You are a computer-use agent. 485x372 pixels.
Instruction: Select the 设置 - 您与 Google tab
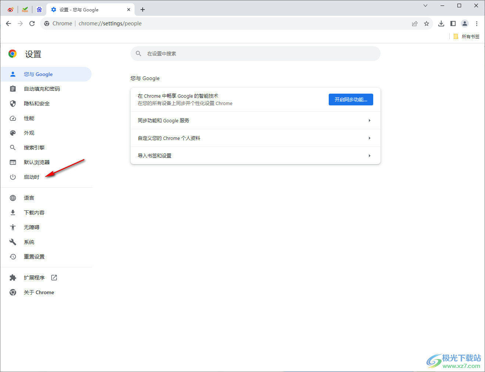[90, 10]
